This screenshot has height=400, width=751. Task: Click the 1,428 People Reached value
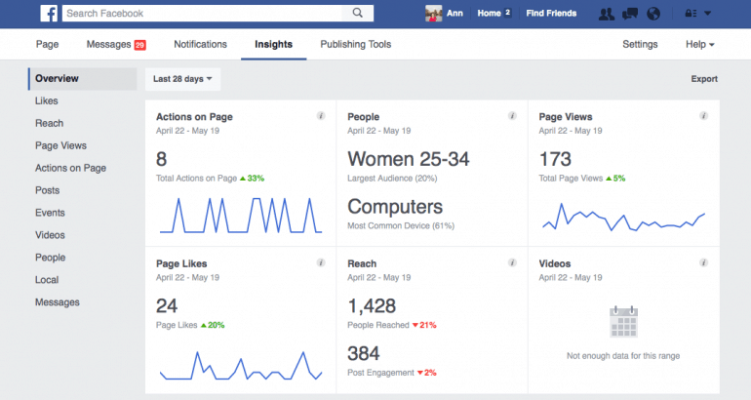[x=372, y=305]
